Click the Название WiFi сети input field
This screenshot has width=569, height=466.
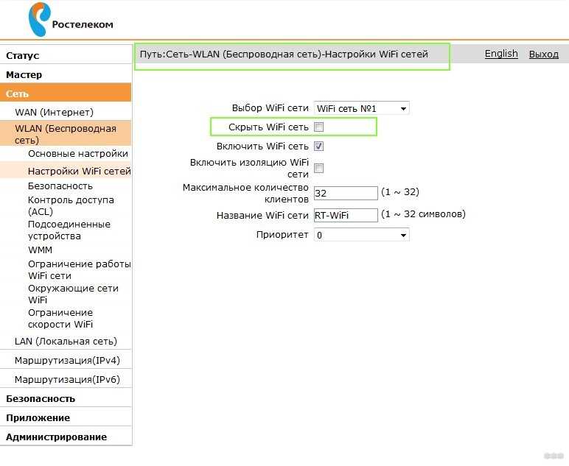click(346, 215)
